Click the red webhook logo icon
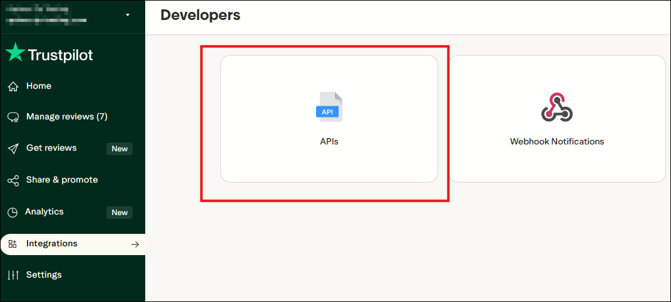 pos(556,107)
